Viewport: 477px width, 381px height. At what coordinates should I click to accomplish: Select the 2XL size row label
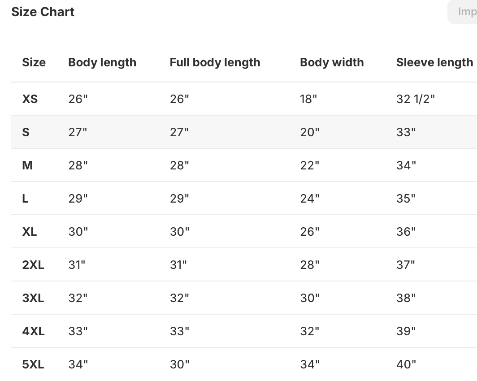click(x=33, y=265)
